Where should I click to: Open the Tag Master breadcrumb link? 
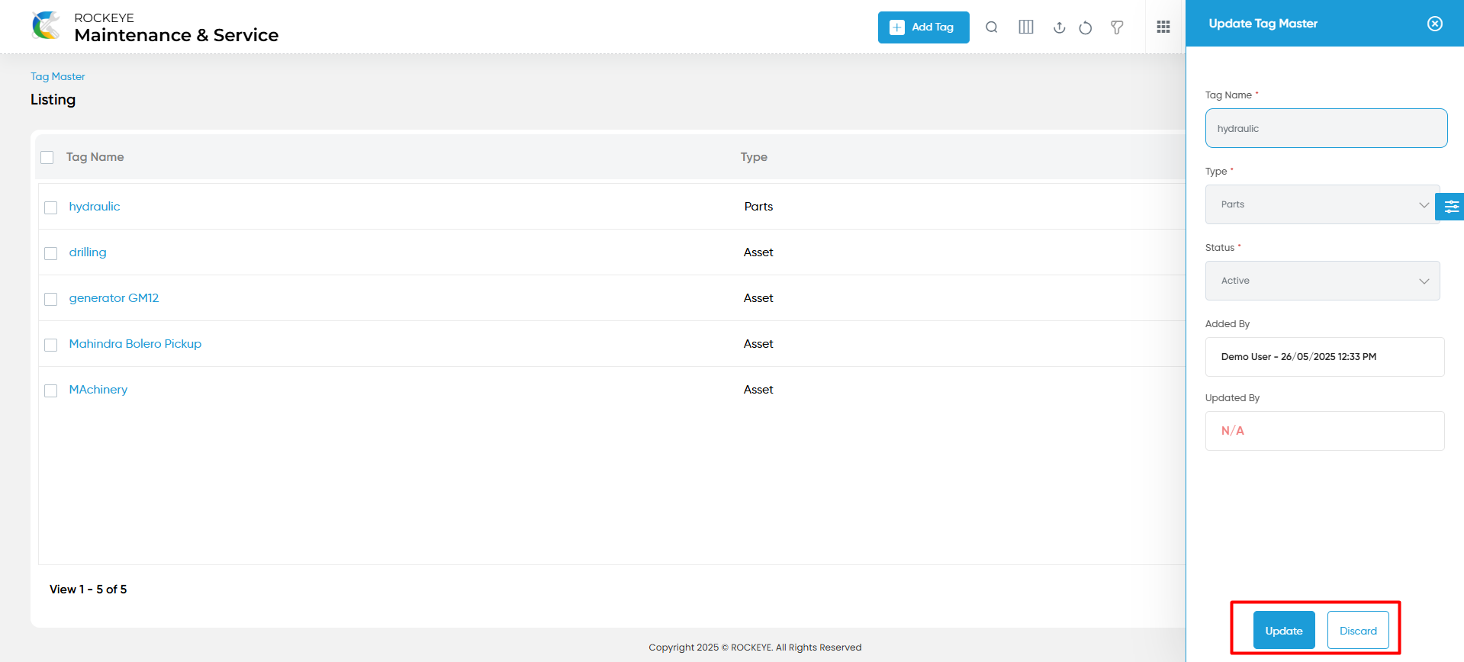[58, 76]
